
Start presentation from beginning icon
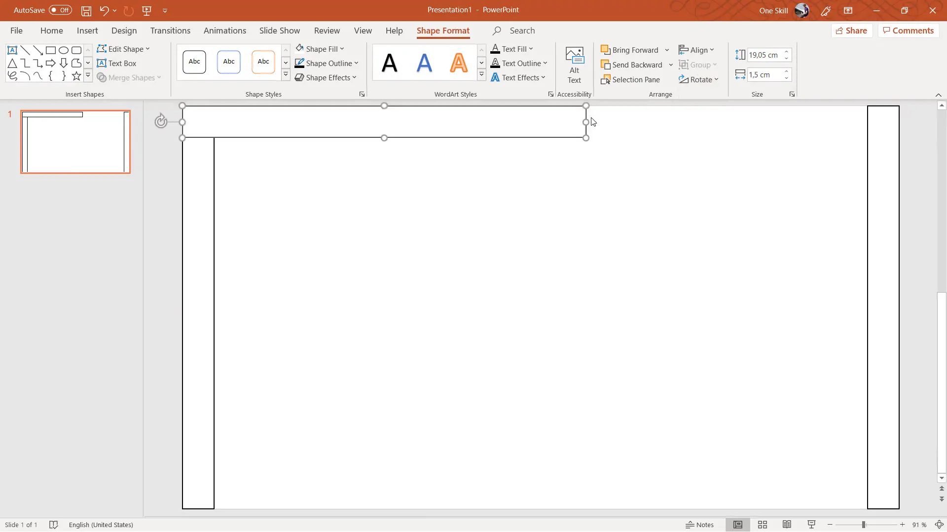click(146, 10)
